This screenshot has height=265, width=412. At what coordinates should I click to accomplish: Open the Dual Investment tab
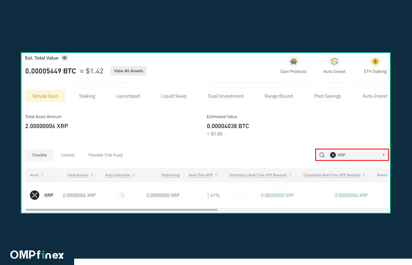226,96
